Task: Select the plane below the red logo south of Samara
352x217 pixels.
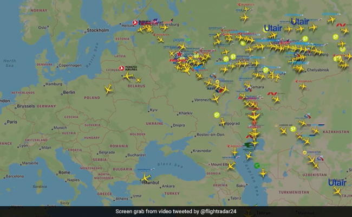Action: [276, 99]
